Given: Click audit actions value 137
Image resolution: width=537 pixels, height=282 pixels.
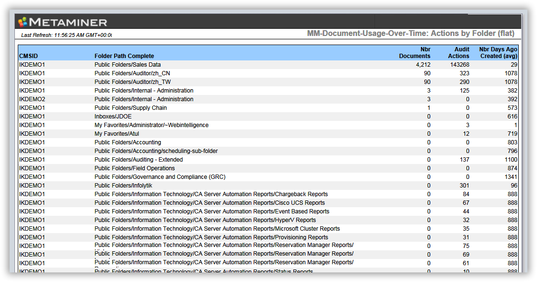Looking at the screenshot, I should pos(465,160).
